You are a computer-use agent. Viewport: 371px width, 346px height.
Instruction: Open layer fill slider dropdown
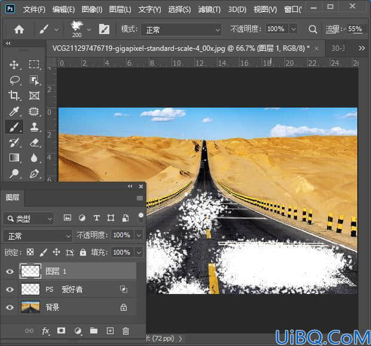pos(139,253)
